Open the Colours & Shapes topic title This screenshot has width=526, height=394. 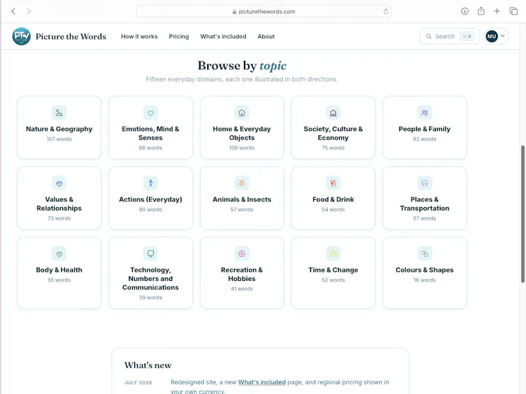point(424,270)
